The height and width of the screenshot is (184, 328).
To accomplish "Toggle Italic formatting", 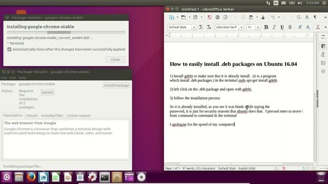I will (x=274, y=27).
